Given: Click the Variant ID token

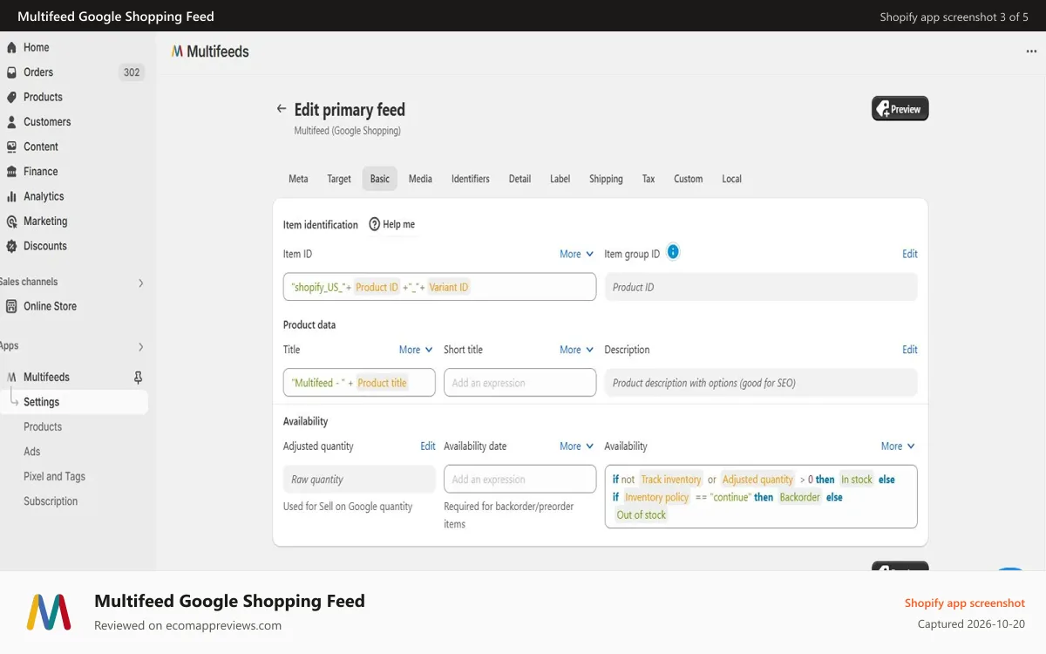Looking at the screenshot, I should point(449,287).
